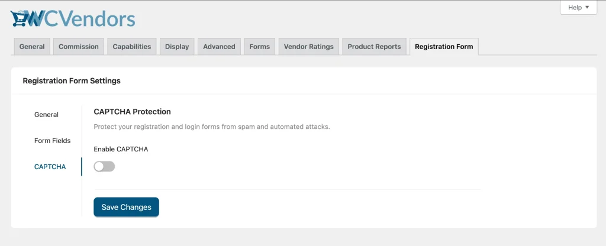Select General in the side navigation

[46, 115]
